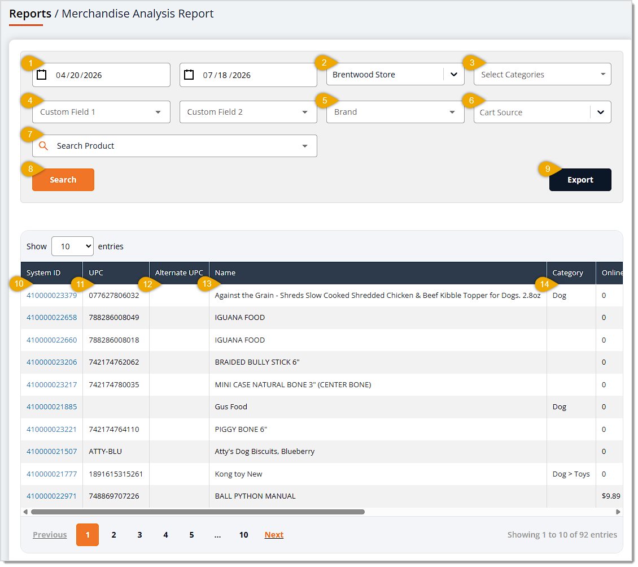
Task: Open System ID 410000021777 link
Action: [x=52, y=474]
